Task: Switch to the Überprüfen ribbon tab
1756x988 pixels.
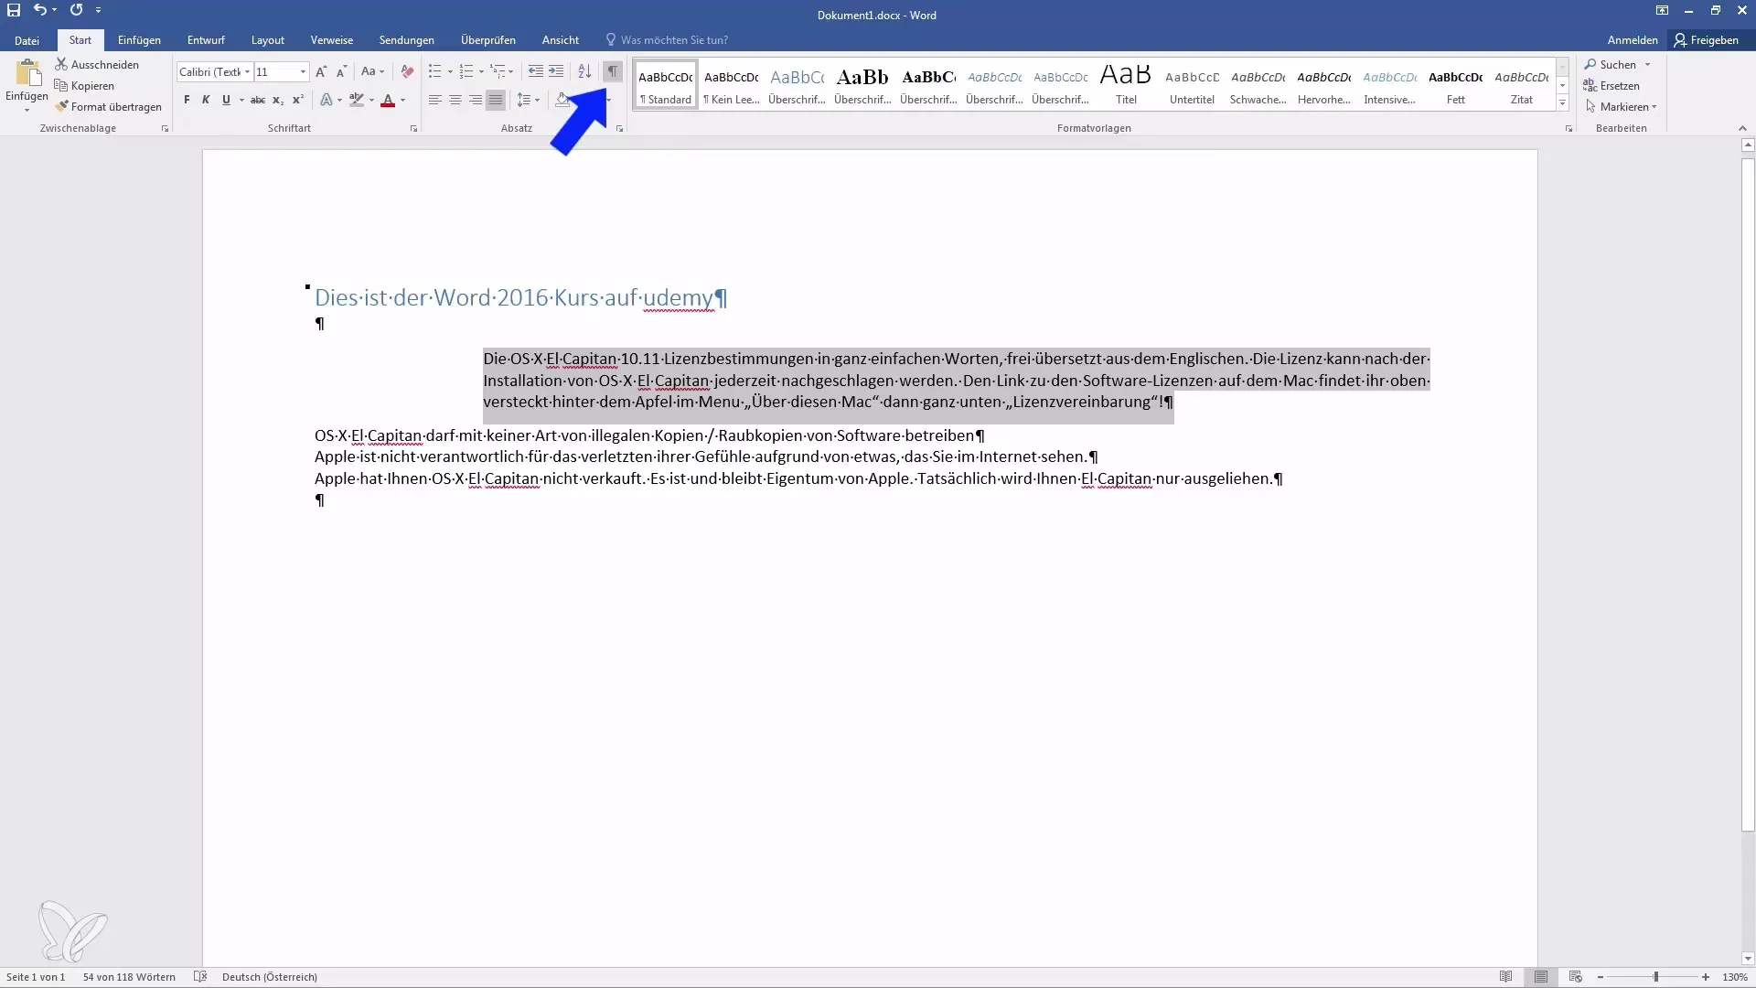Action: click(488, 40)
